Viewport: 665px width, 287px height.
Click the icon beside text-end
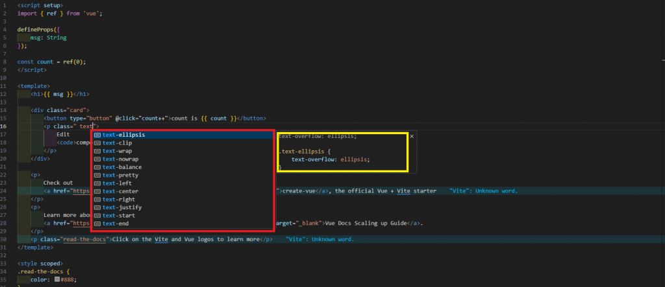(97, 224)
